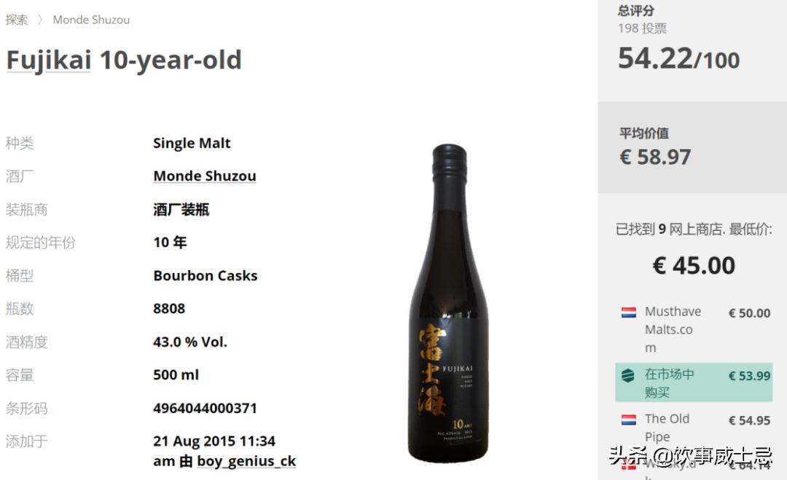Go to Monde Shuzou breadcrumb

click(x=91, y=20)
